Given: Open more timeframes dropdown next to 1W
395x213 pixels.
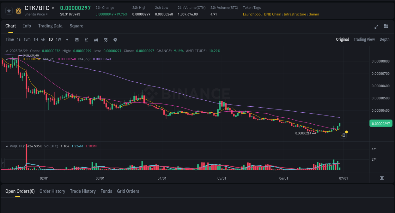Looking at the screenshot, I should pos(67,39).
